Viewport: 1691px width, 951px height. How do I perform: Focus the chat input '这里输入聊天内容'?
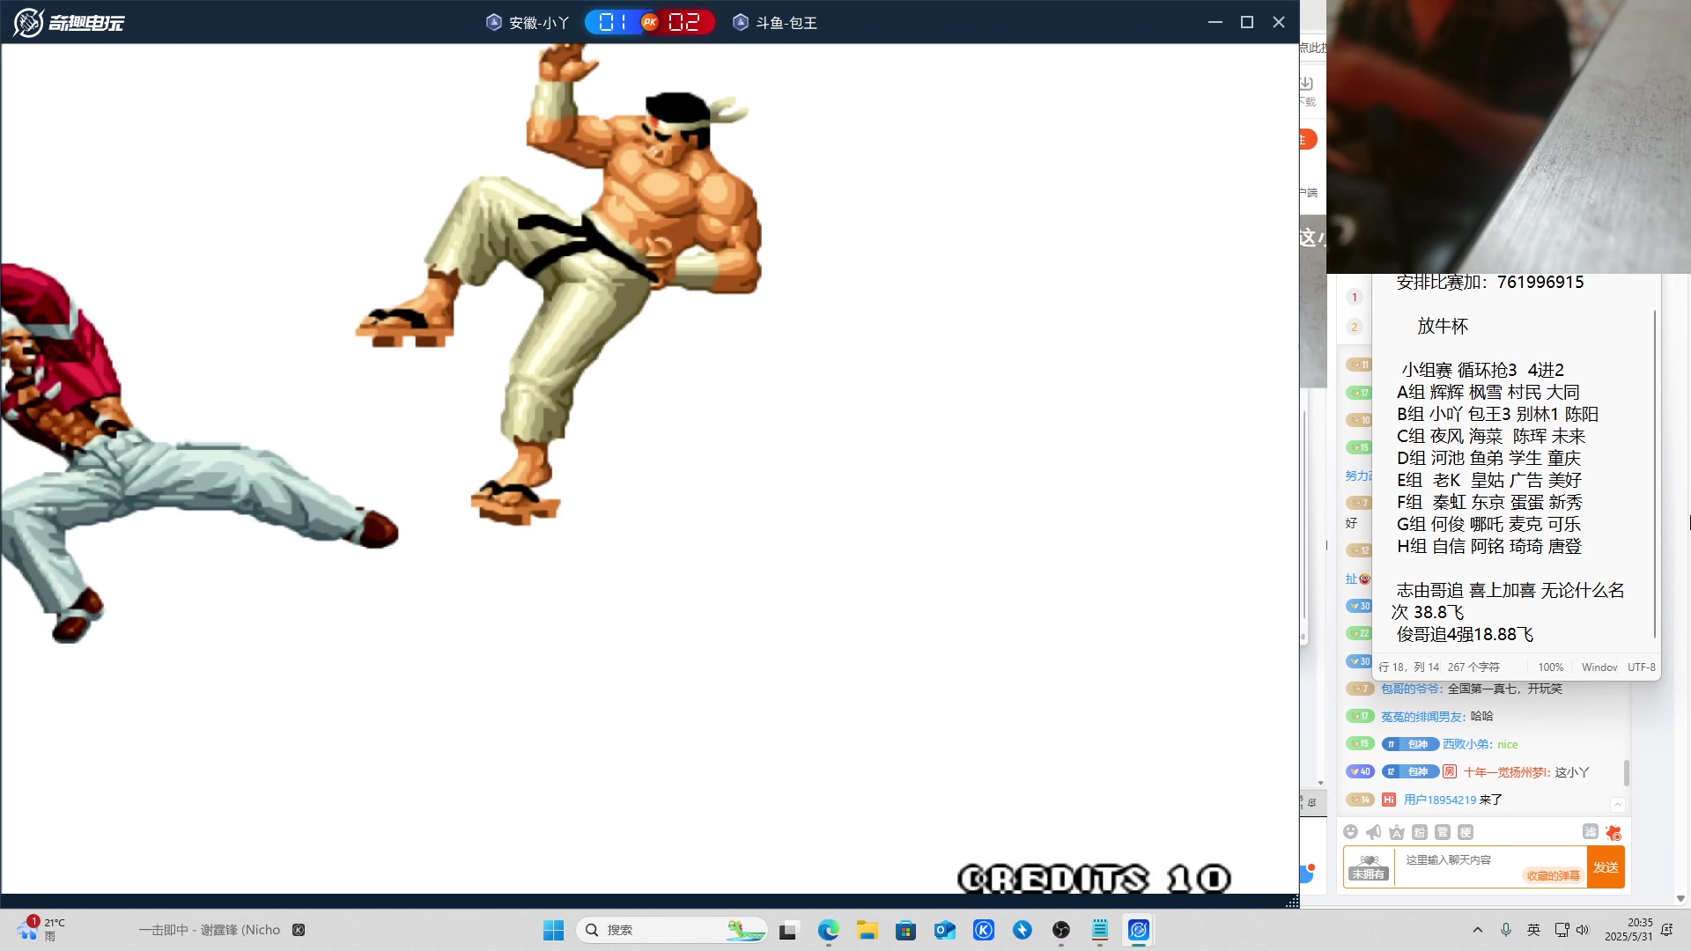coord(1449,859)
